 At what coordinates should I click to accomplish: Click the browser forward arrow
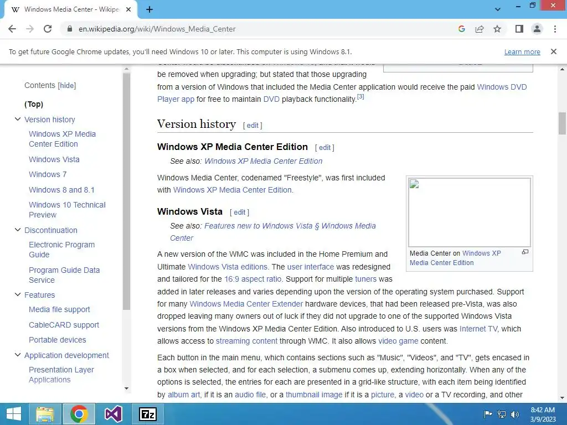click(x=30, y=29)
